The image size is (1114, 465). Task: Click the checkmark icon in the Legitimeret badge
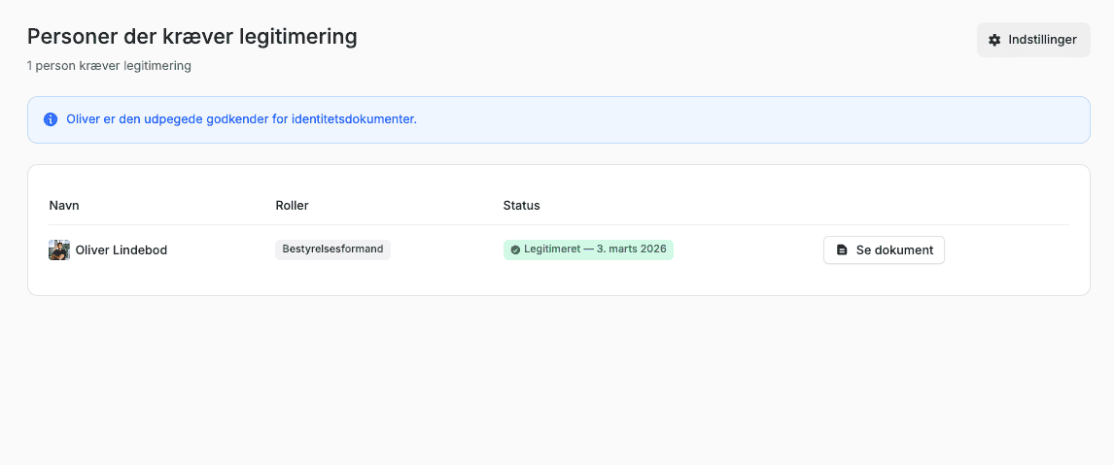pos(515,249)
